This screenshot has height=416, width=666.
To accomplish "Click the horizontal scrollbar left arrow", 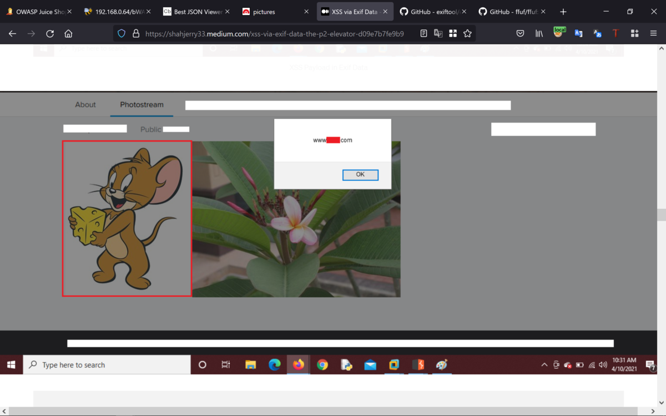I will (x=4, y=412).
